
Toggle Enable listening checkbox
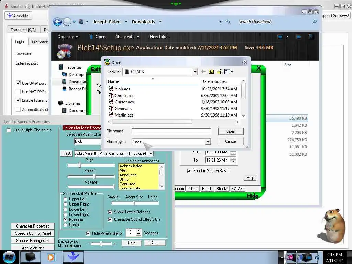point(18,100)
